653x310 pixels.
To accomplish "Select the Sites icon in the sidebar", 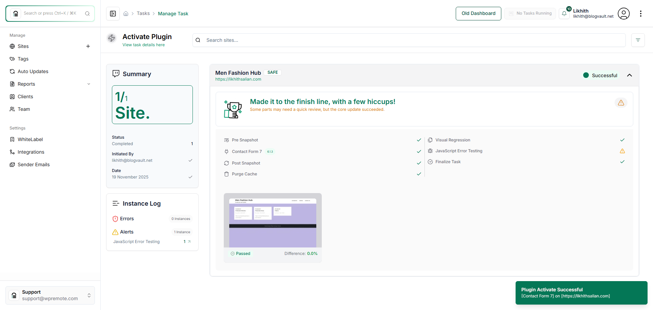I will 12,46.
